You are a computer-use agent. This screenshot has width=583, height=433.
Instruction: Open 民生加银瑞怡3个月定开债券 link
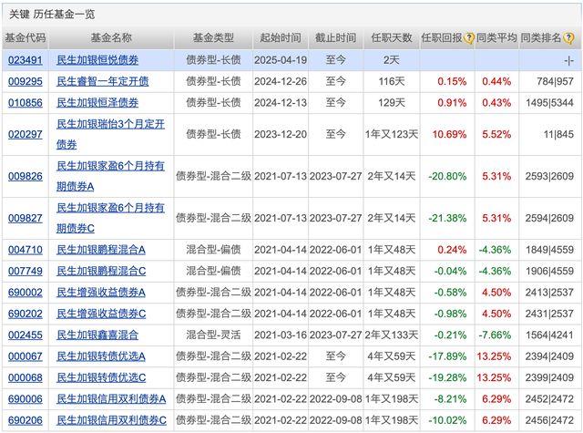coord(110,134)
